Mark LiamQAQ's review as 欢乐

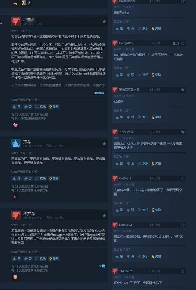[x=143, y=256]
